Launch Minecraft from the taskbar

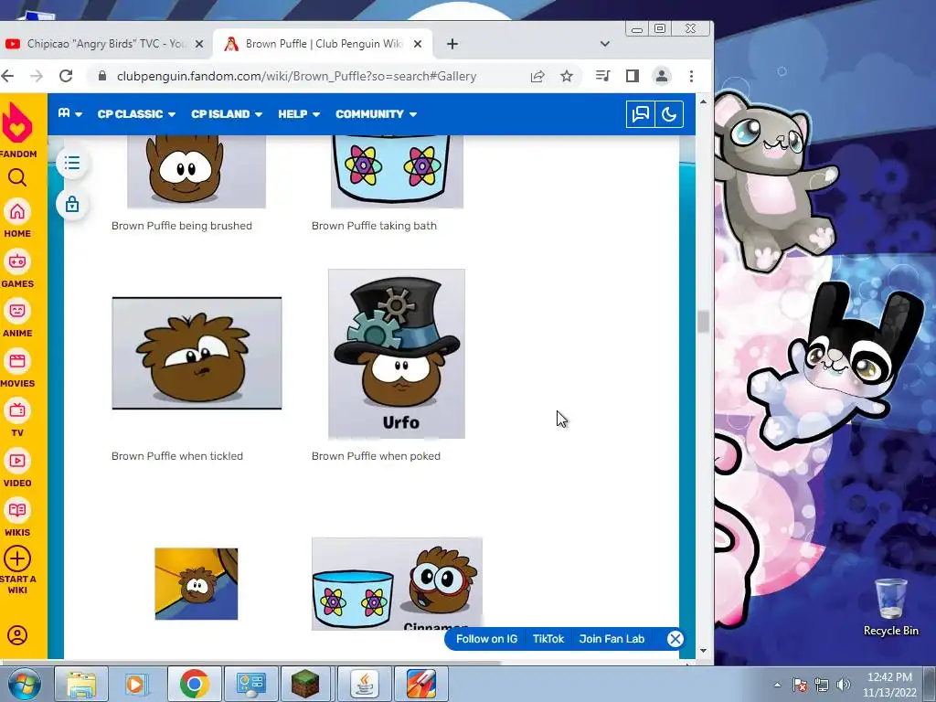305,684
